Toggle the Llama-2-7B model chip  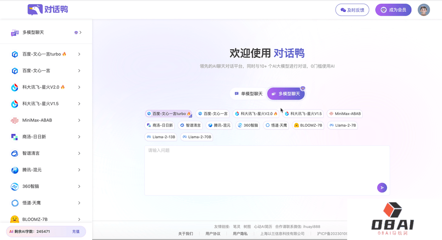[343, 125]
